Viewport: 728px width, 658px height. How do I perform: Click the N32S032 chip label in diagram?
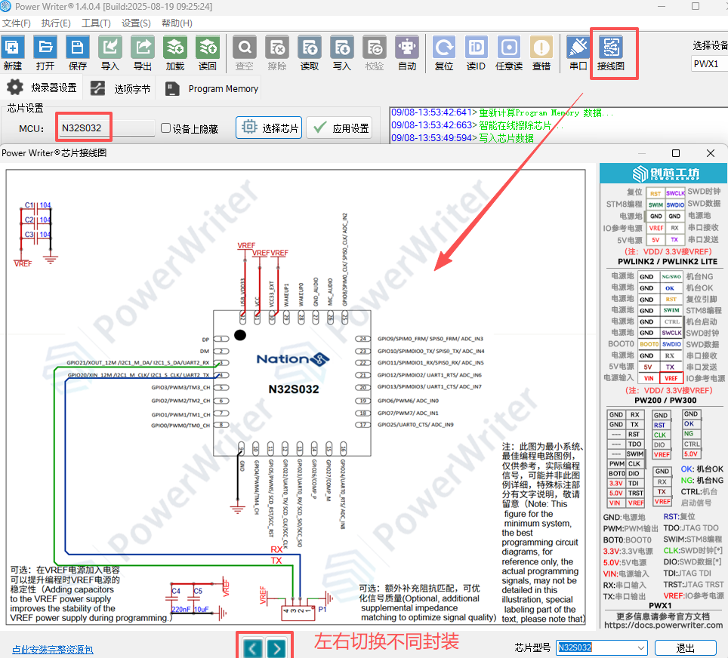point(294,389)
